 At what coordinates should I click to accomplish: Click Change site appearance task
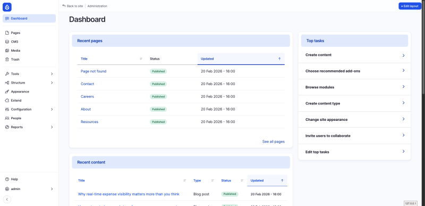coord(354,119)
